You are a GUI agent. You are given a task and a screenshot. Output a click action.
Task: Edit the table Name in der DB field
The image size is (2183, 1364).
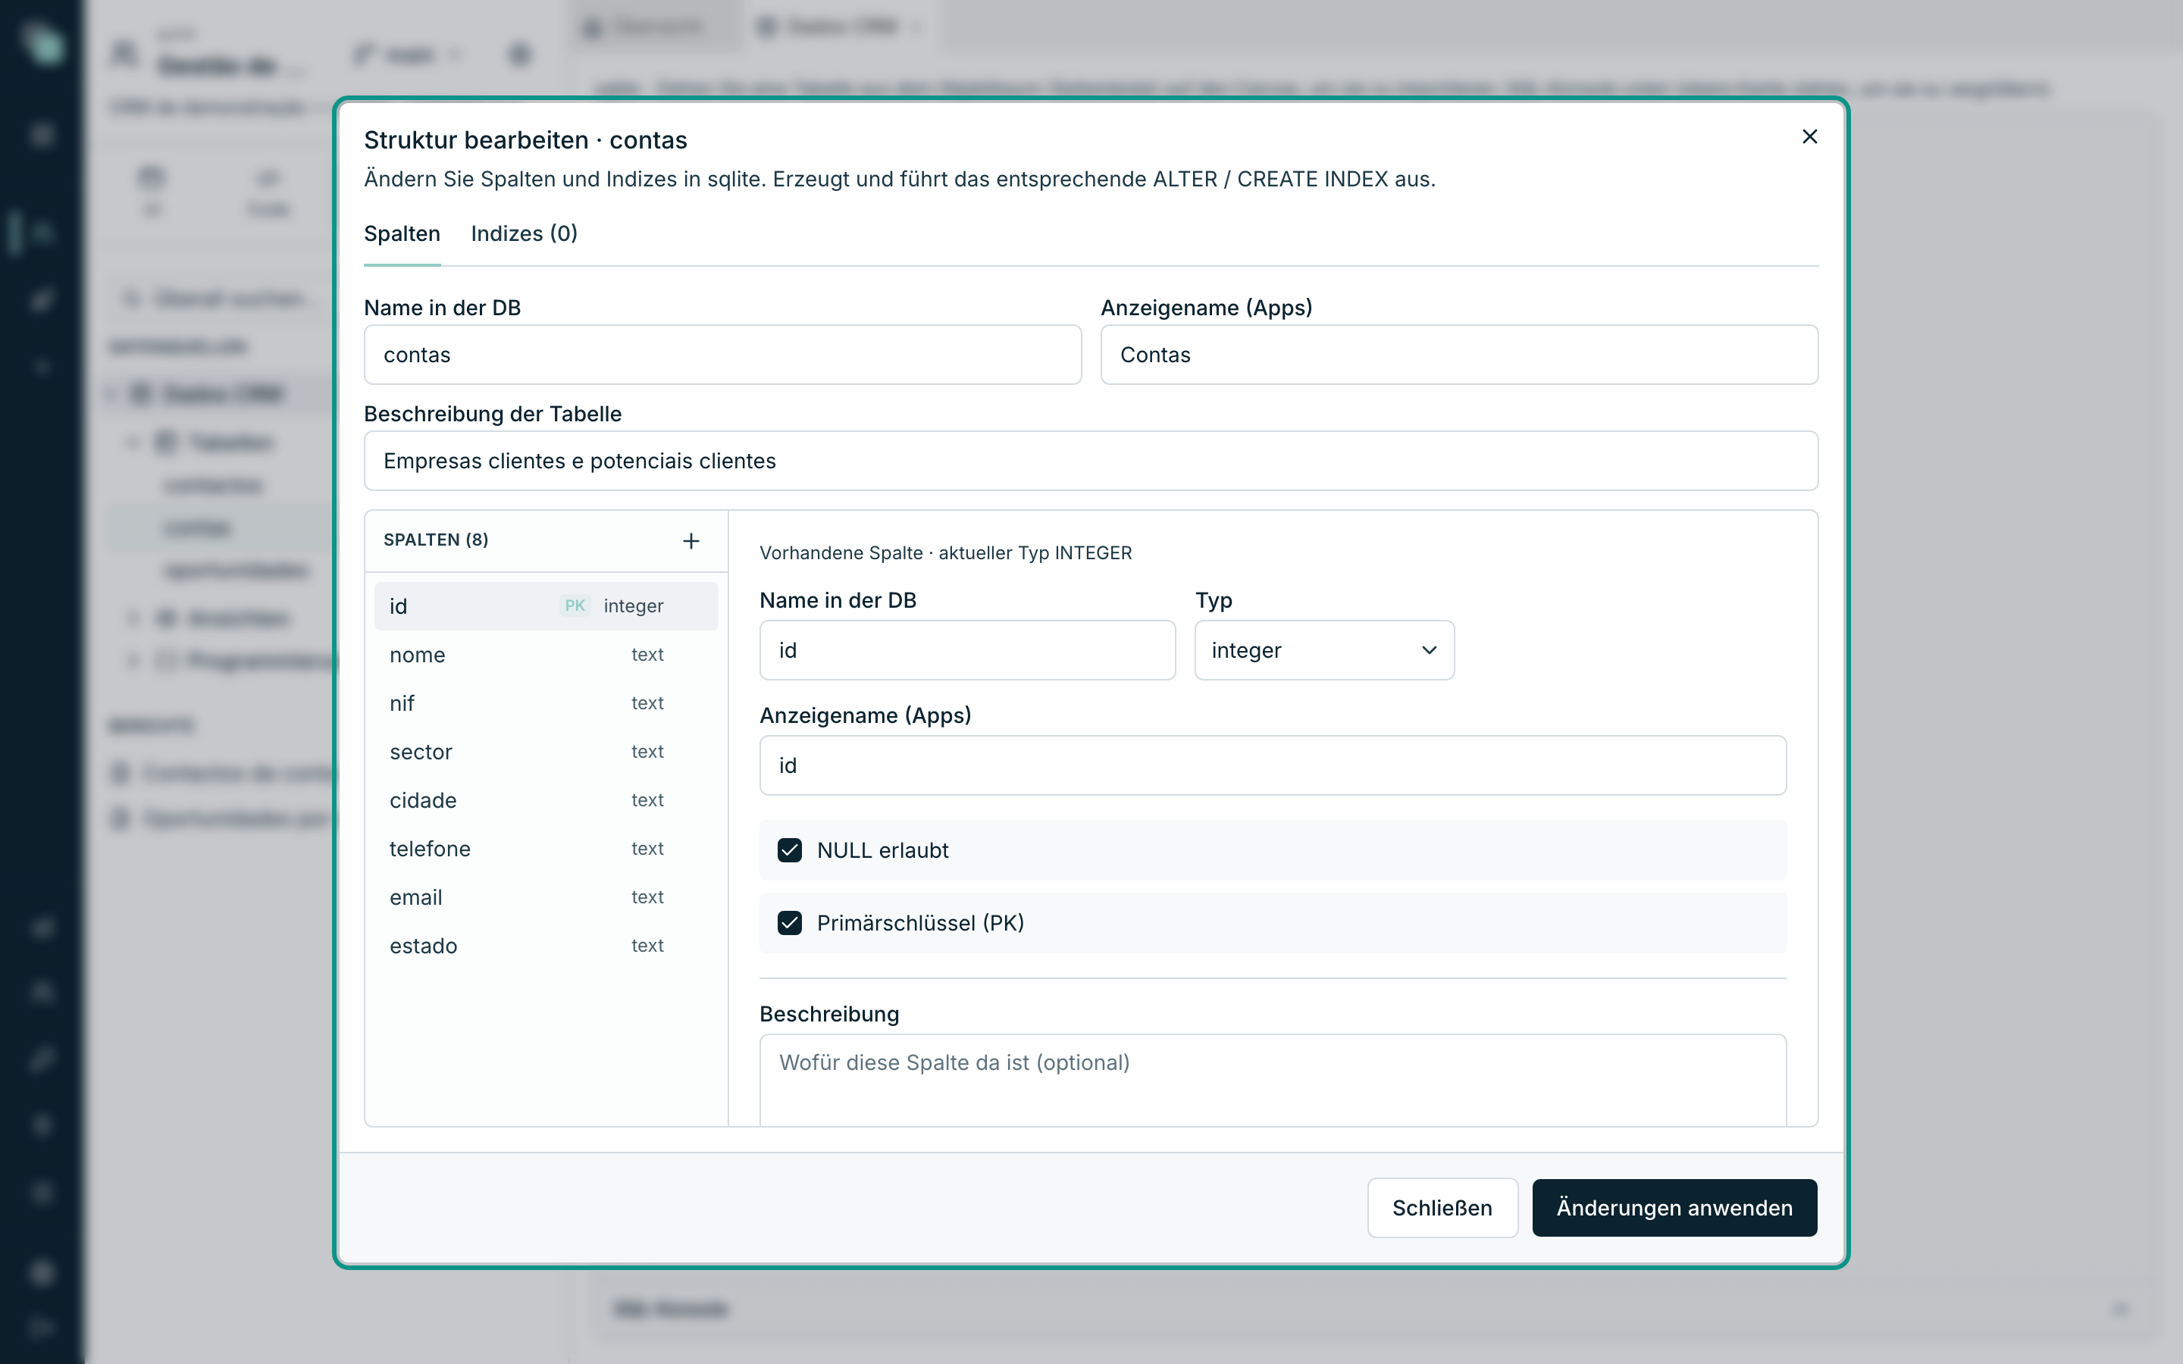tap(722, 355)
